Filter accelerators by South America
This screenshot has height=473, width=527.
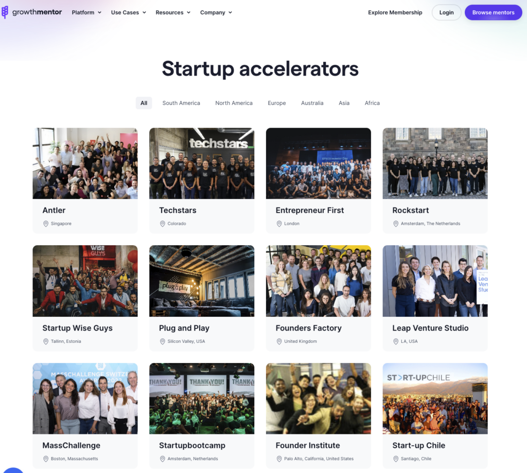tap(181, 103)
